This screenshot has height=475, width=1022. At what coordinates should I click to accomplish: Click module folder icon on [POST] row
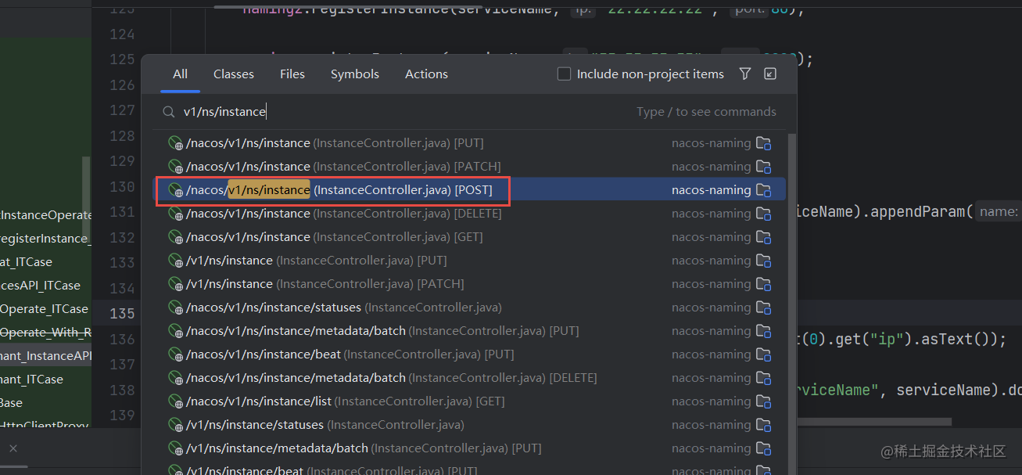(x=764, y=190)
